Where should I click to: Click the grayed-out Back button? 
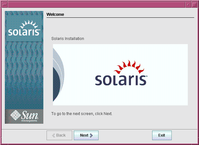pyautogui.click(x=59, y=135)
